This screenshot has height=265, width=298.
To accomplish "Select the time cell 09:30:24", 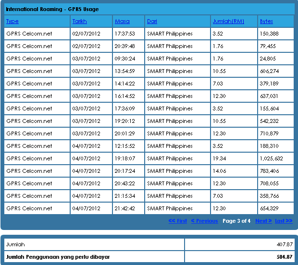I will pos(124,59).
